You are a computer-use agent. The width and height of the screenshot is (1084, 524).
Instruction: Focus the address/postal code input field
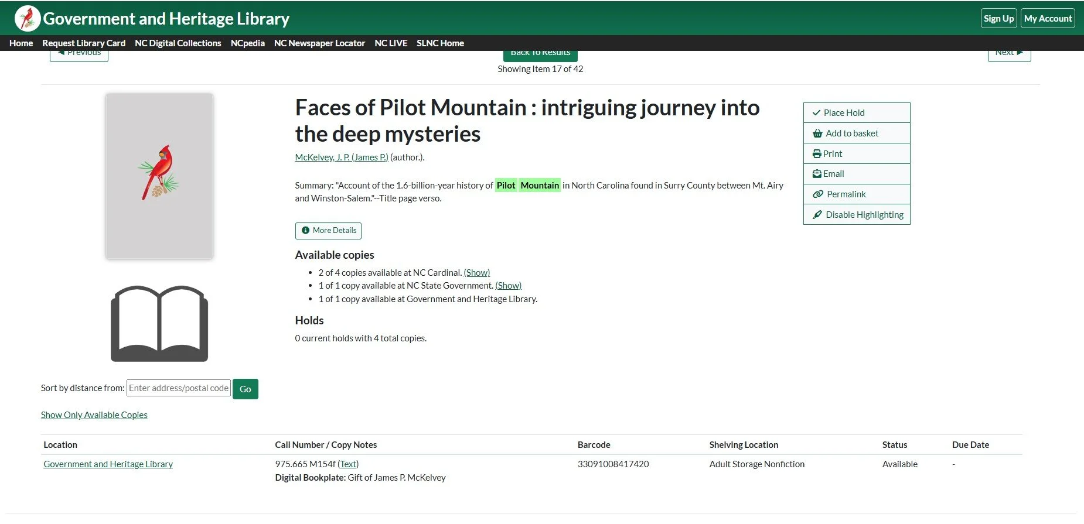pos(179,388)
